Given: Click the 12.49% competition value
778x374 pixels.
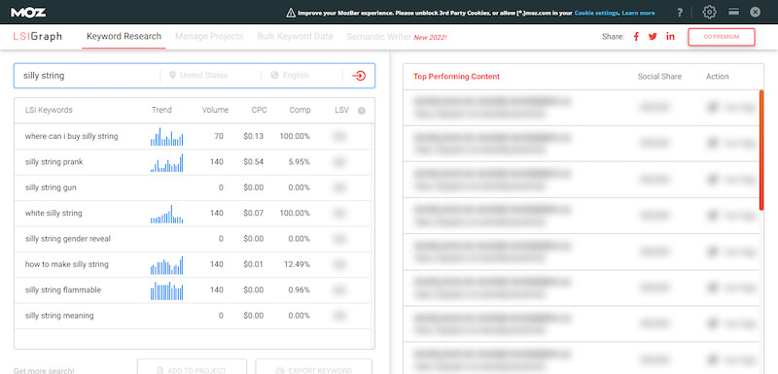Looking at the screenshot, I should coord(298,264).
